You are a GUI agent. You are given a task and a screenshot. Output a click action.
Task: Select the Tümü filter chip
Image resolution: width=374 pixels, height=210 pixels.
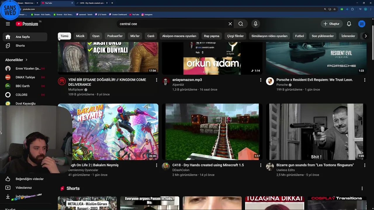pos(64,36)
